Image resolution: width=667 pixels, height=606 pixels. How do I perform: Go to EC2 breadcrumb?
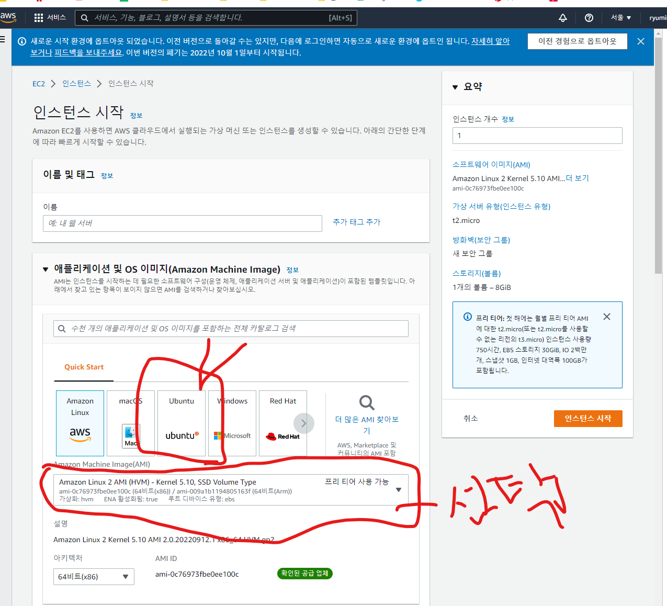pyautogui.click(x=39, y=84)
